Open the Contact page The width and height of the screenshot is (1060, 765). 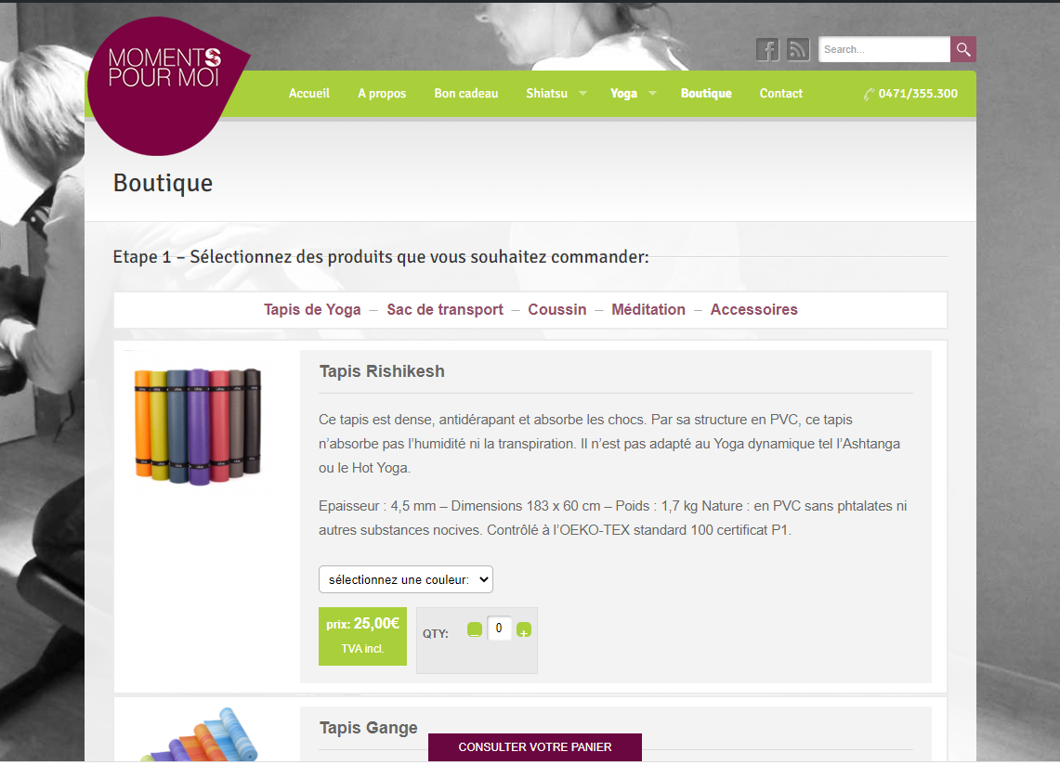780,93
